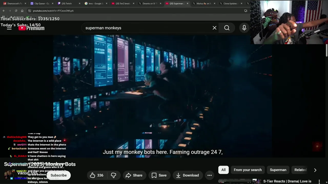The height and width of the screenshot is (184, 328).
Task: Close the Cinna Updates tab
Action: 241,4
